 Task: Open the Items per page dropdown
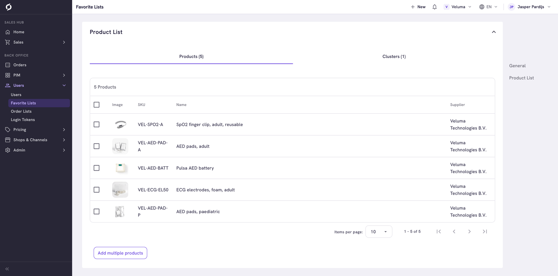[379, 231]
